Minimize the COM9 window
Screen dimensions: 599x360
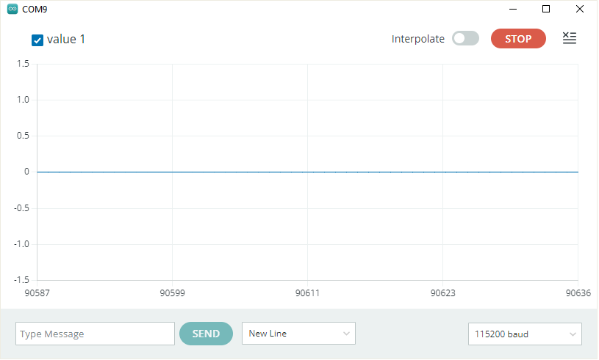513,9
